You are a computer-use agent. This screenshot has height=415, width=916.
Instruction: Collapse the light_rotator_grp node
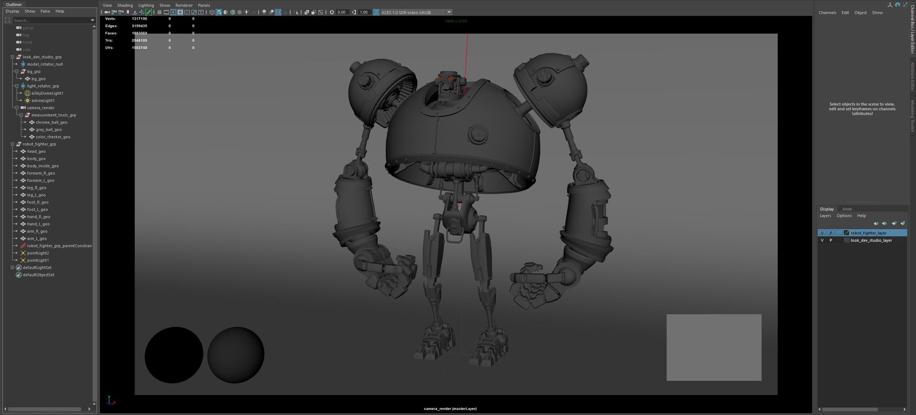[17, 86]
